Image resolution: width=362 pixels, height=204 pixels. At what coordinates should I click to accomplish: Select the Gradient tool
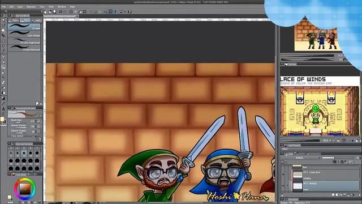coord(3,98)
